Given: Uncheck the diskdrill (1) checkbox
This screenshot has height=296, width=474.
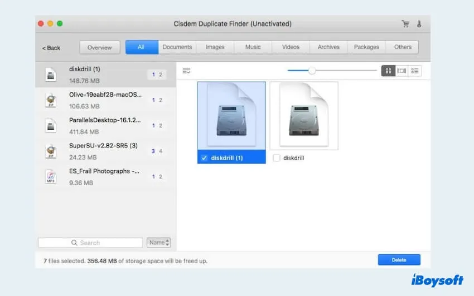Looking at the screenshot, I should pyautogui.click(x=204, y=158).
